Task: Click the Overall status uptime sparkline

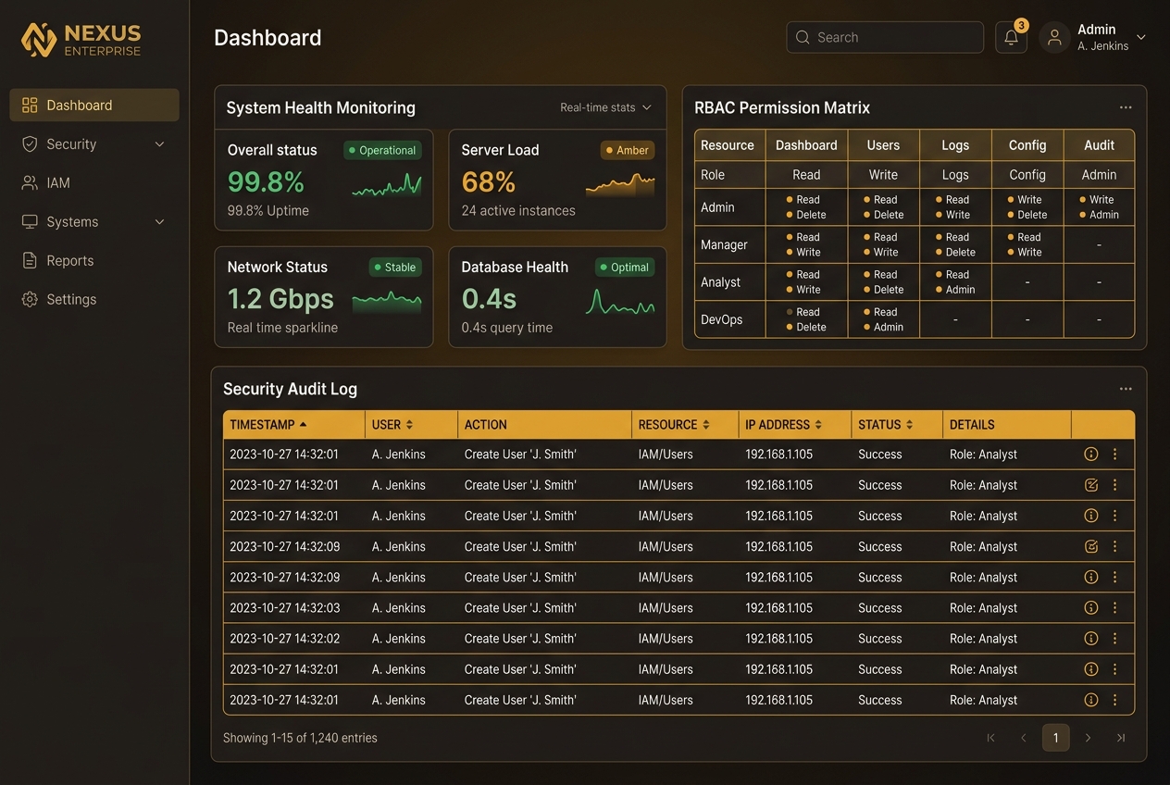Action: pos(387,185)
